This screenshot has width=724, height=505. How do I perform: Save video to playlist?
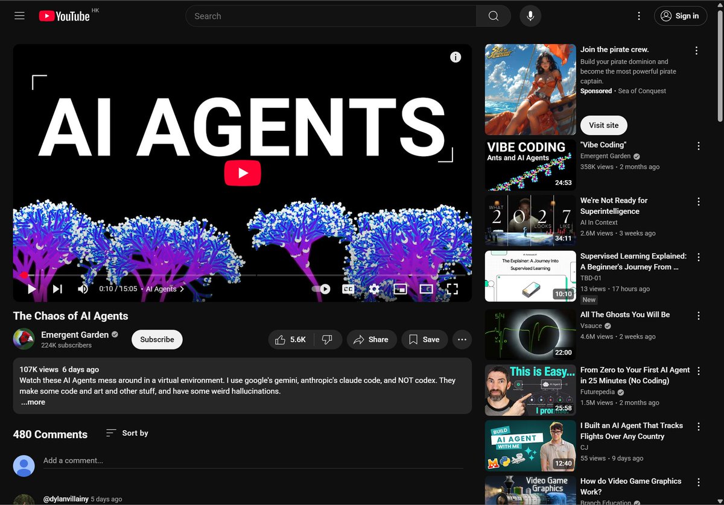pos(424,340)
